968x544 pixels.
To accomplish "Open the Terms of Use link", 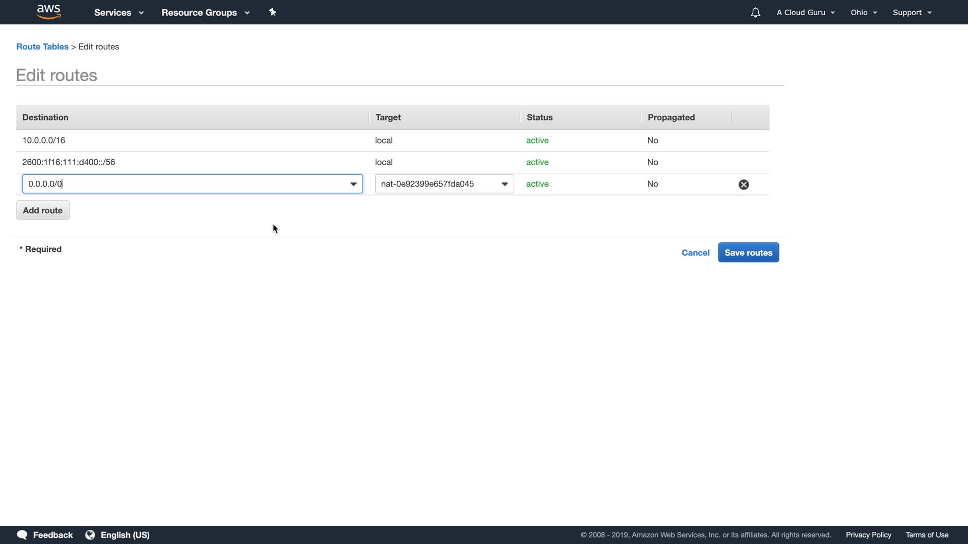I will point(927,535).
